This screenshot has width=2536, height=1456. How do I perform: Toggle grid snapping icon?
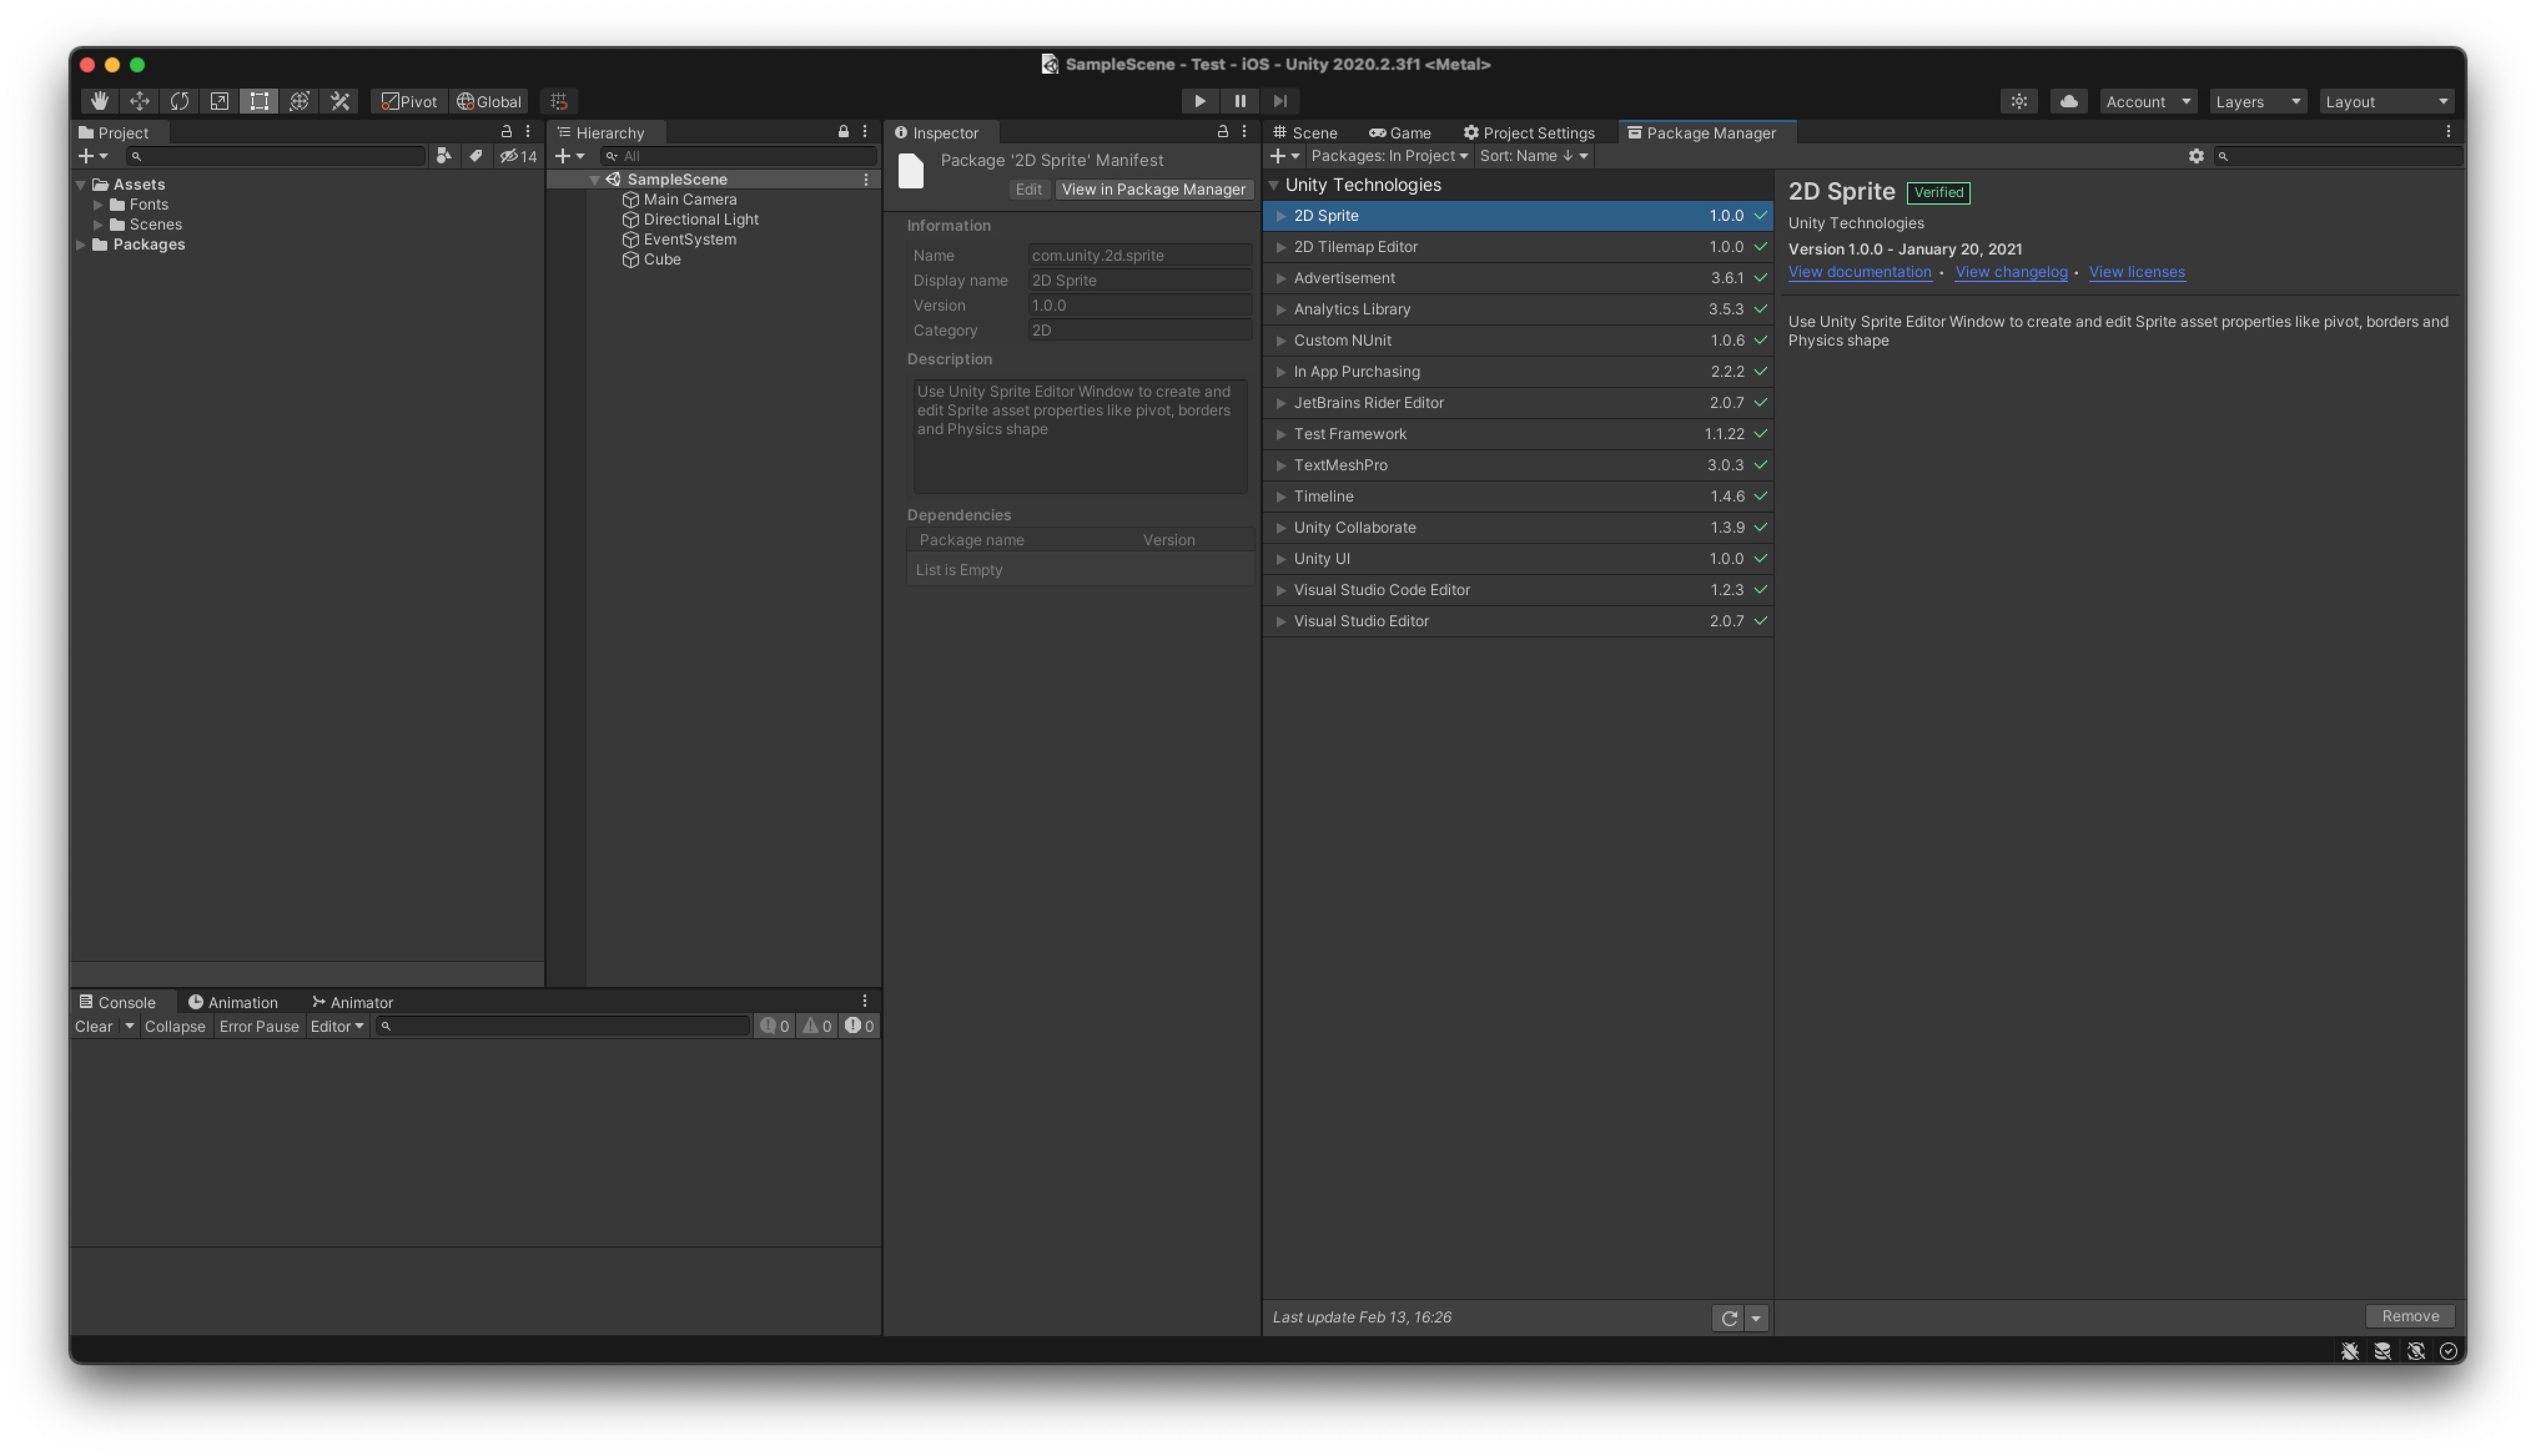559,101
